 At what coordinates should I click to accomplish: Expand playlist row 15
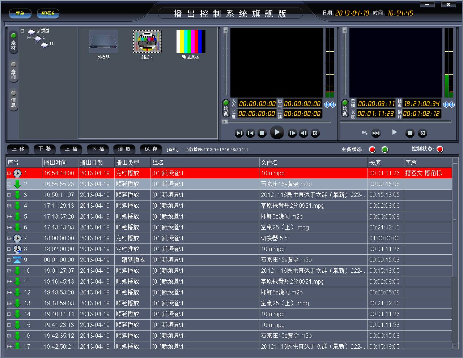click(x=9, y=325)
